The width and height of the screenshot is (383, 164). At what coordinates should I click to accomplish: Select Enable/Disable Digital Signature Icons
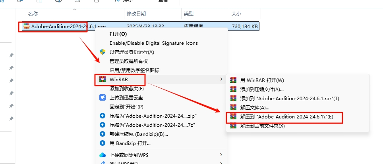click(x=154, y=43)
